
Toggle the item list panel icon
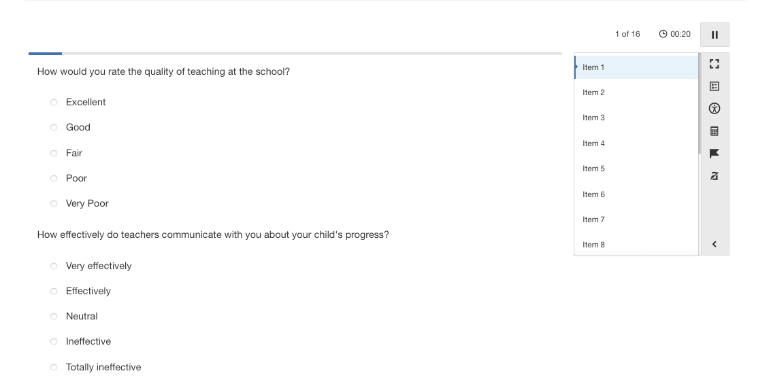[x=715, y=86]
